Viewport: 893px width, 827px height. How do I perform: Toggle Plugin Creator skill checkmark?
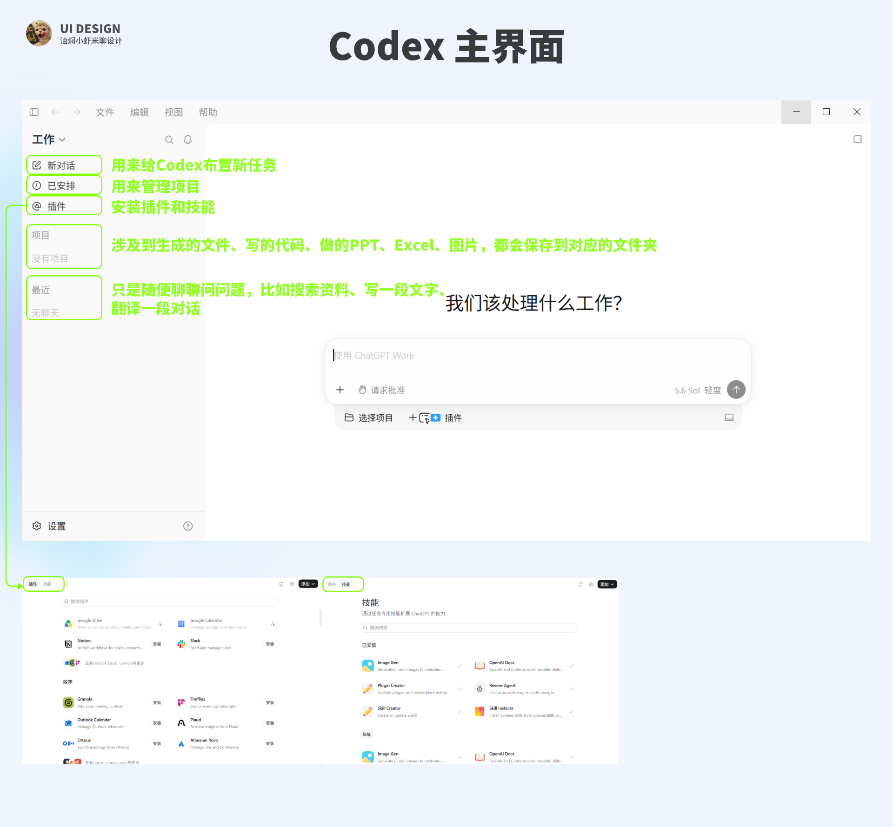460,688
